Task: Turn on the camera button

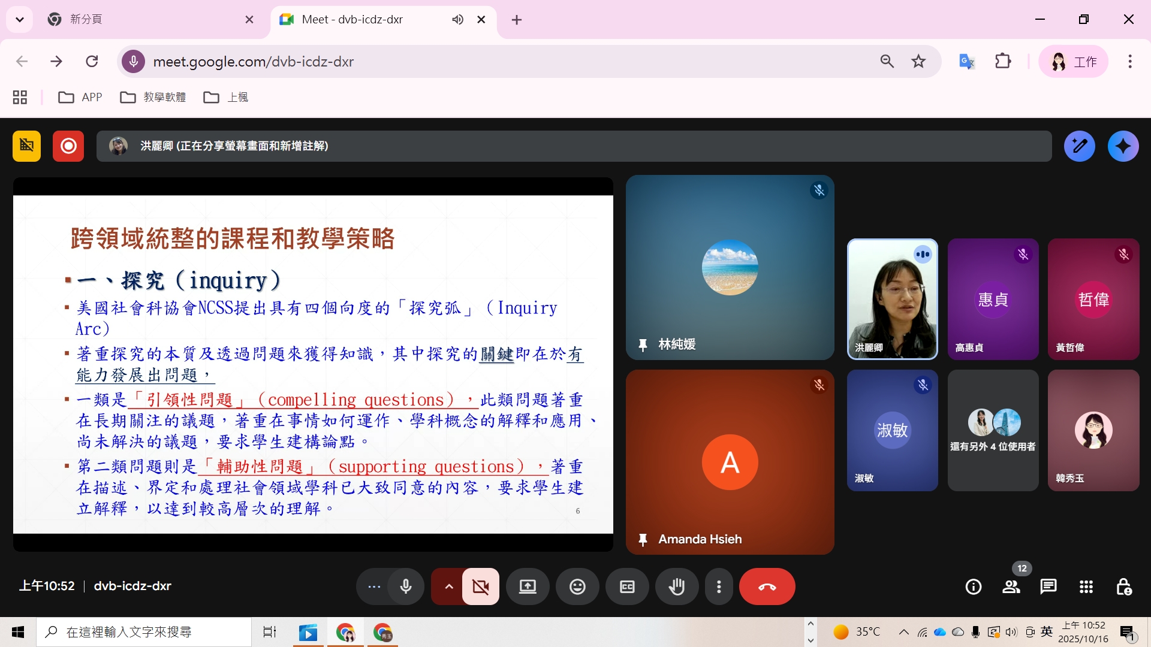Action: coord(480,586)
